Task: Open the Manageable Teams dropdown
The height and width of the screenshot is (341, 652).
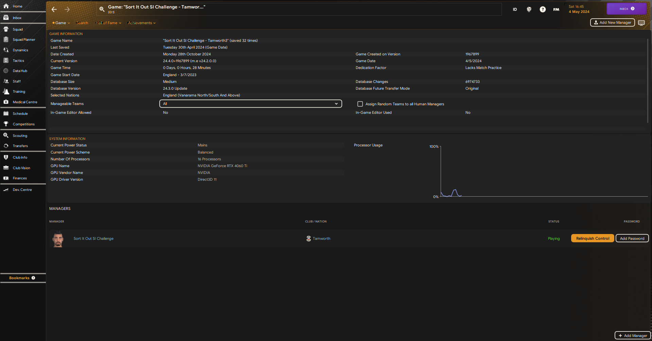Action: pos(251,104)
